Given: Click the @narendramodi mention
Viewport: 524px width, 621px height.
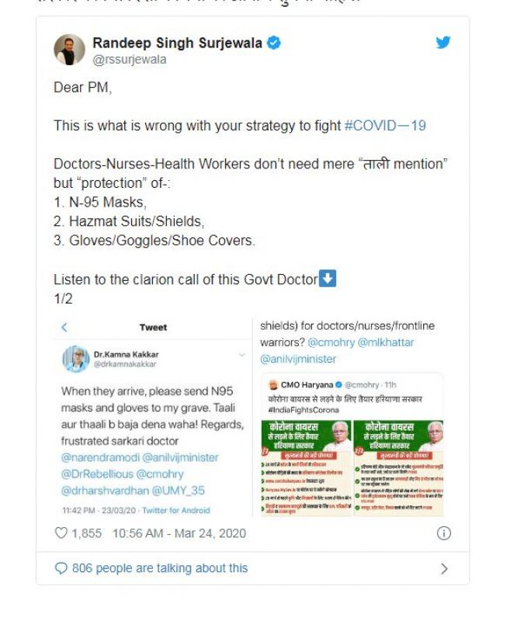Looking at the screenshot, I should 100,457.
